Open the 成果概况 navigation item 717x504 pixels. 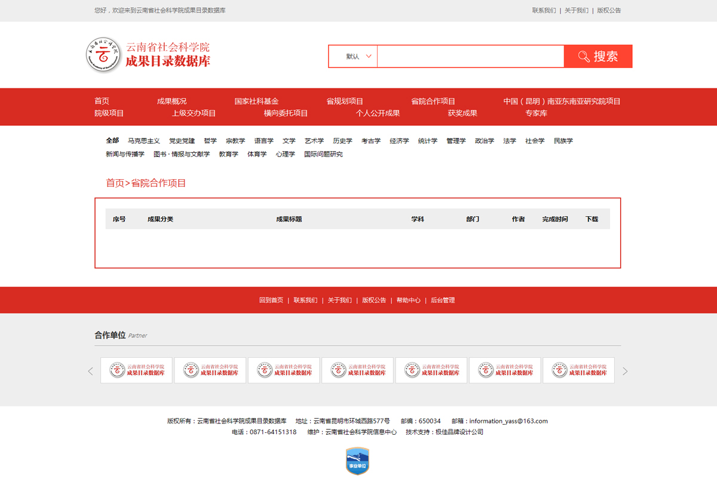[171, 101]
